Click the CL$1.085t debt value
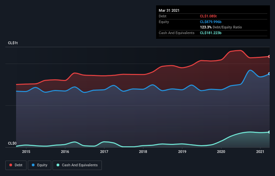 point(208,16)
